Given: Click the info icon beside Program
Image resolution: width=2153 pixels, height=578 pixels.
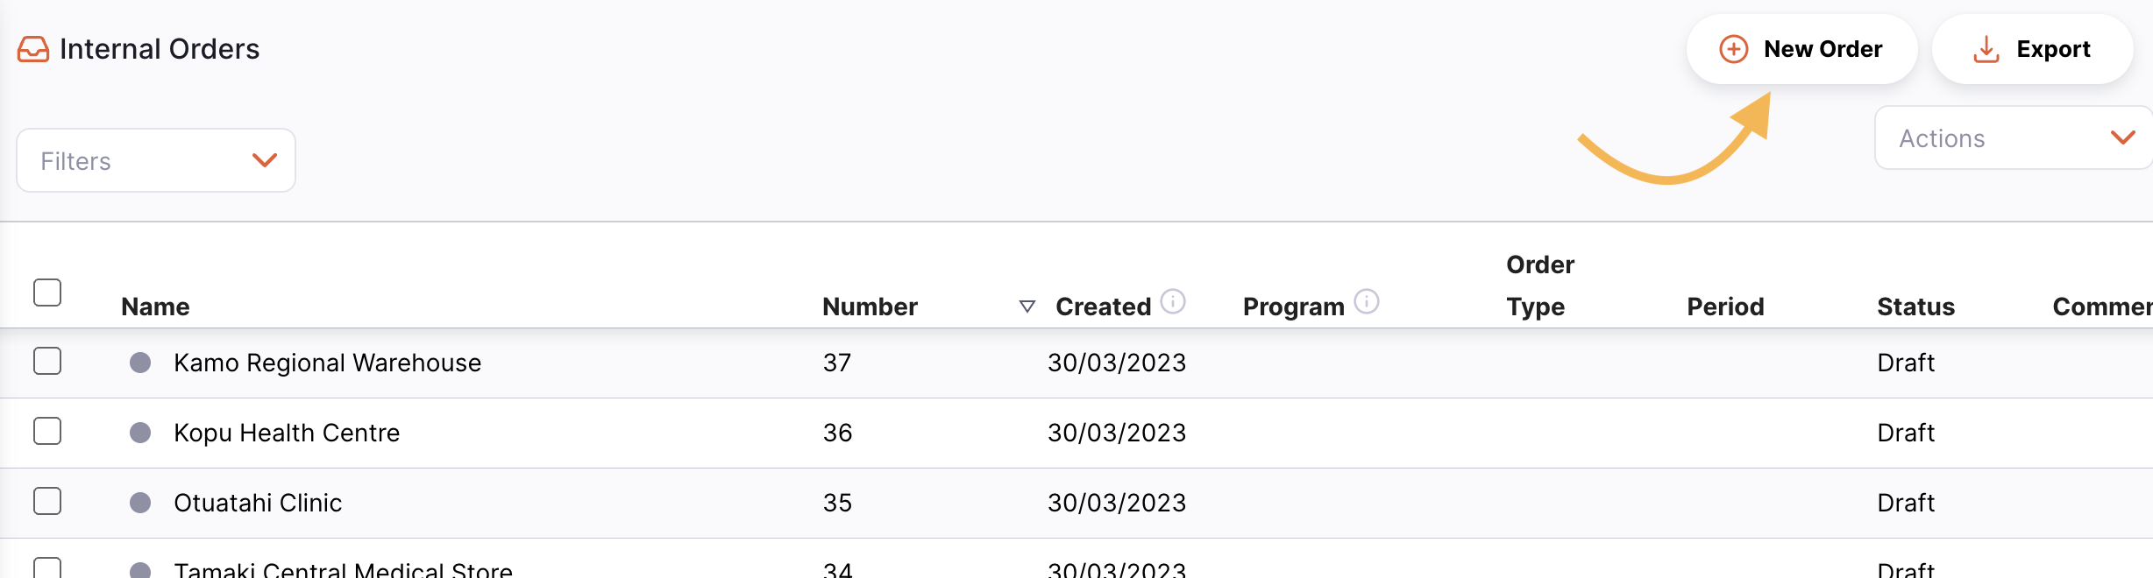Looking at the screenshot, I should [1367, 301].
